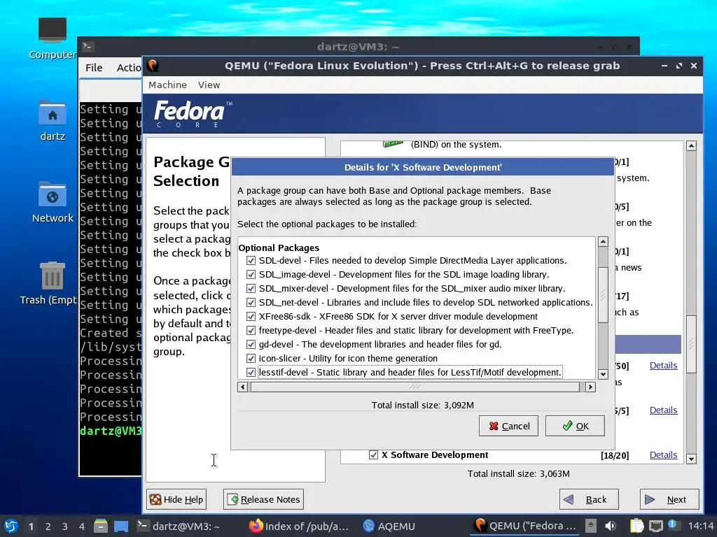Image resolution: width=717 pixels, height=537 pixels.
Task: Click the volume speaker tray icon
Action: click(611, 526)
